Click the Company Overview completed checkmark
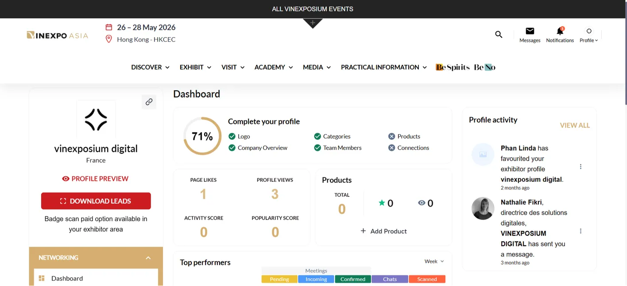The width and height of the screenshot is (627, 286). (x=232, y=148)
